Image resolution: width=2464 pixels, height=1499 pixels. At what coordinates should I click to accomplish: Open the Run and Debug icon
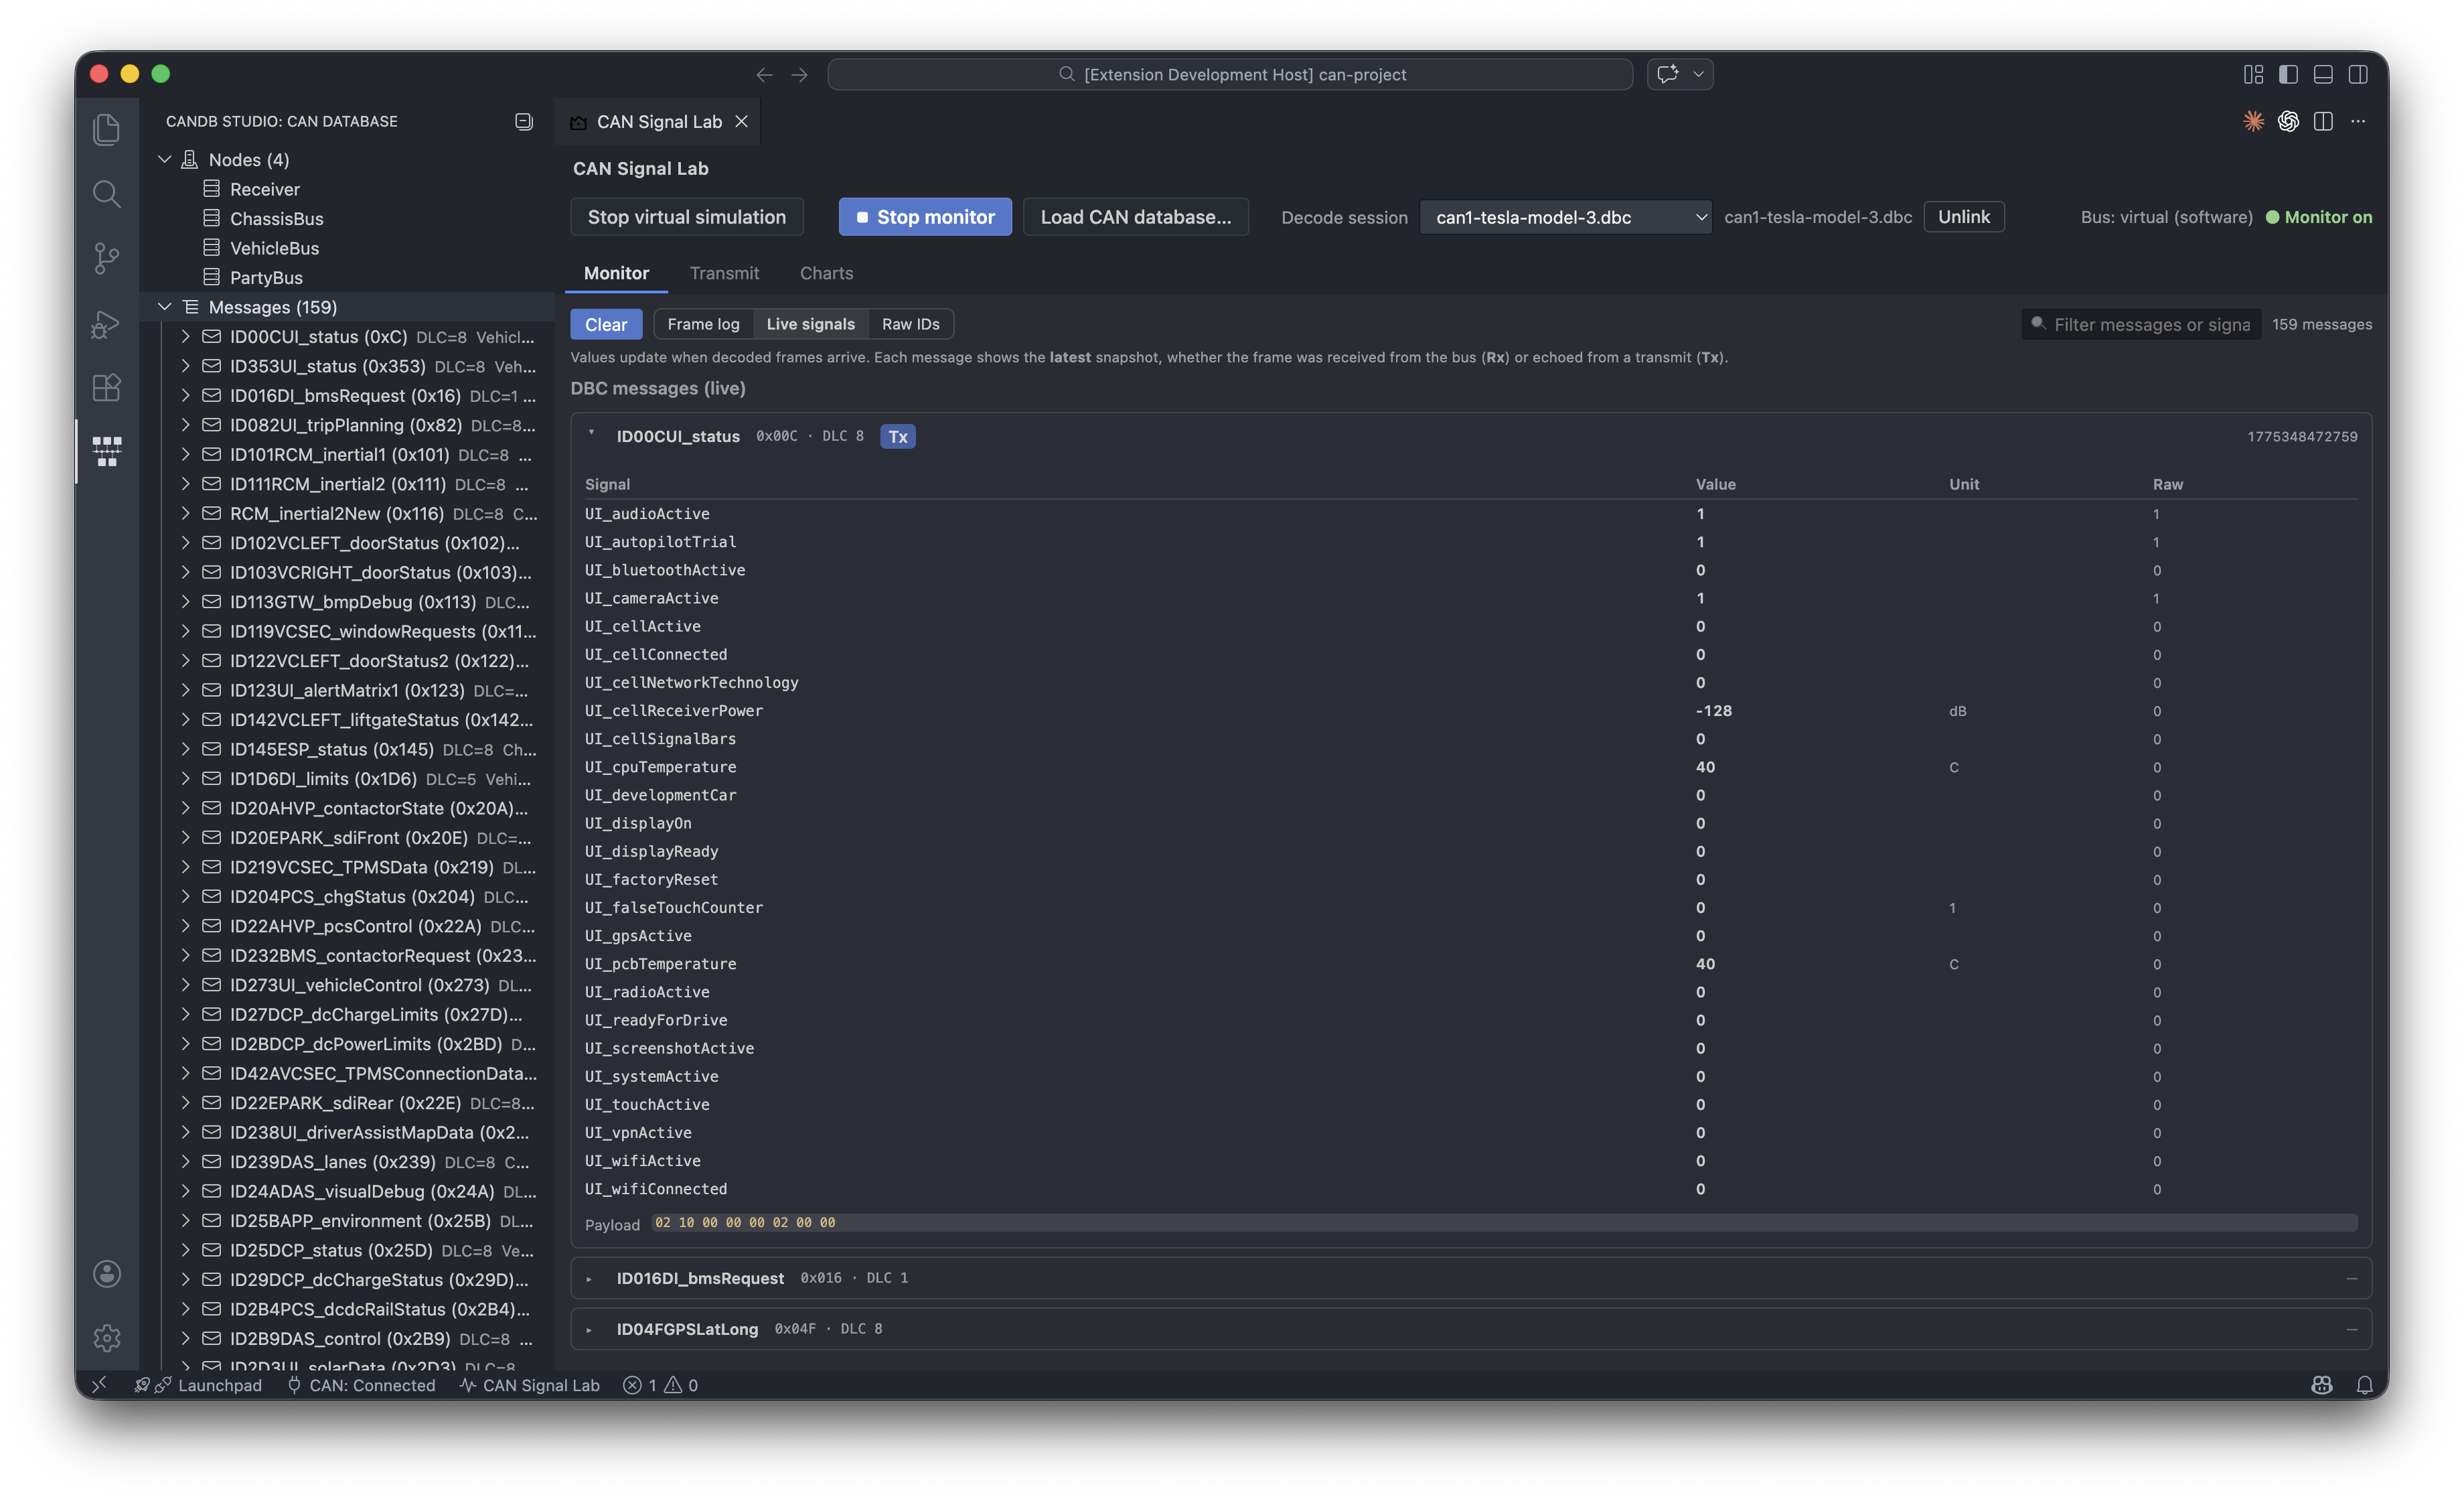click(107, 324)
